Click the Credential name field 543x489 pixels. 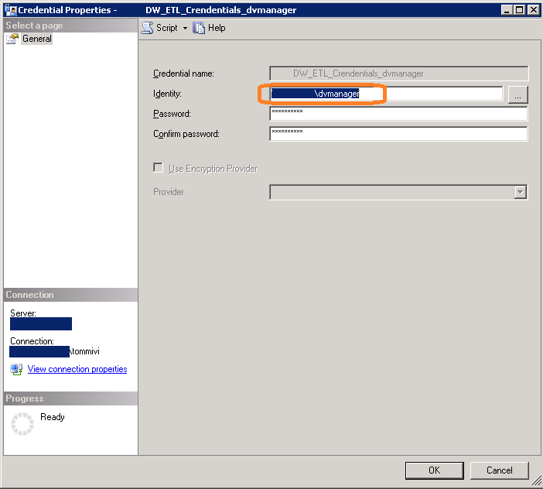point(398,74)
